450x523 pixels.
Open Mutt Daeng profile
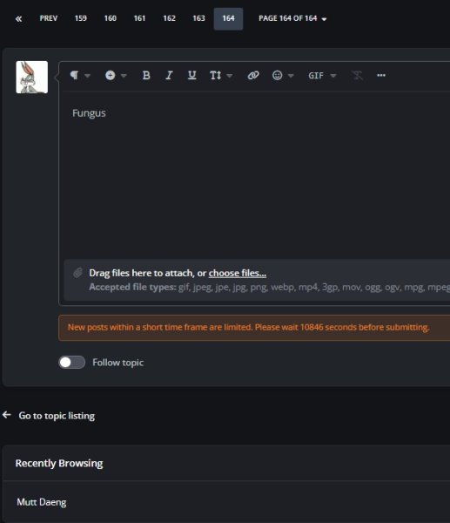(42, 502)
